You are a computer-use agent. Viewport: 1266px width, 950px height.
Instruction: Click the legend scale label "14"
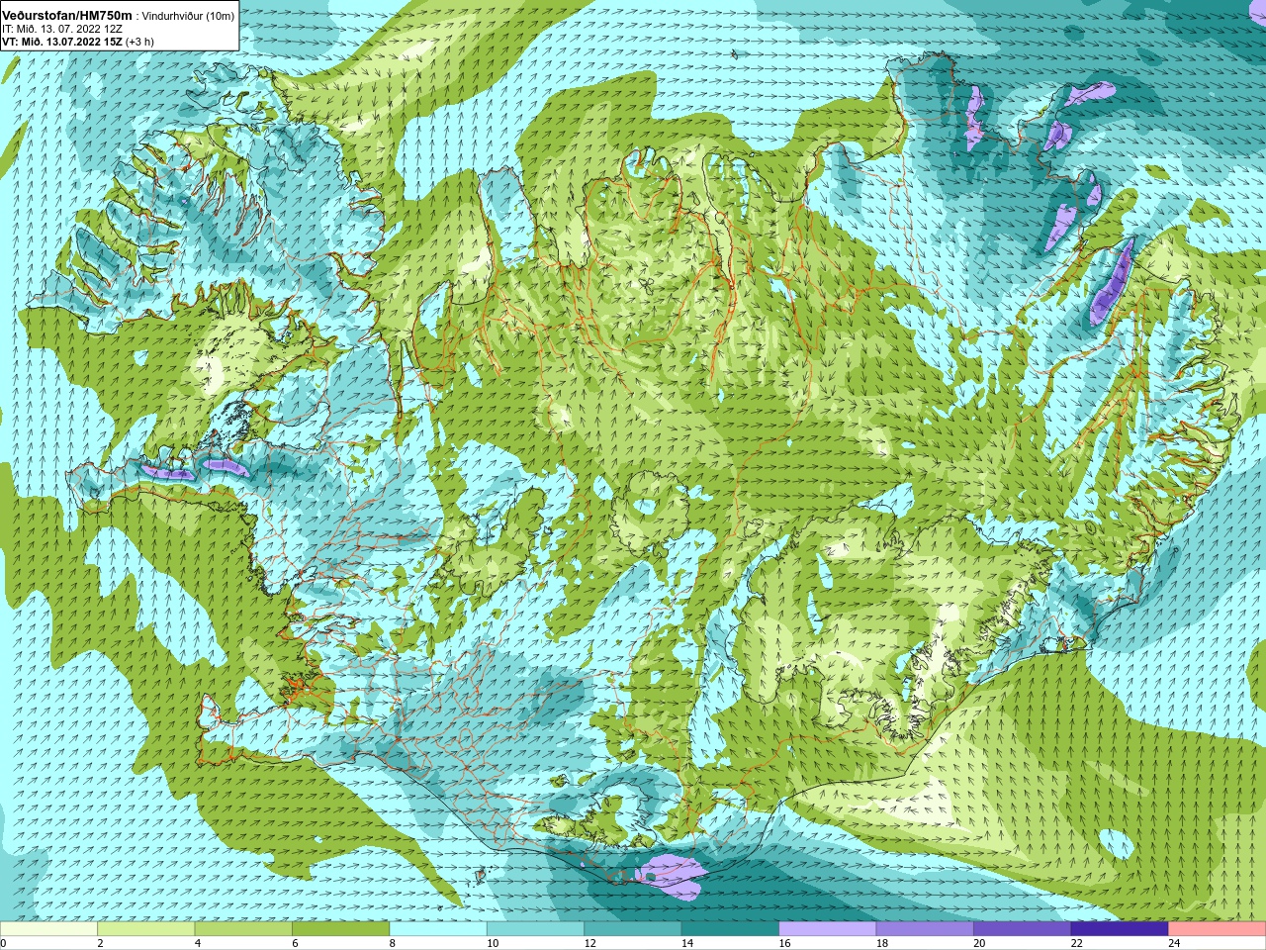pos(687,943)
